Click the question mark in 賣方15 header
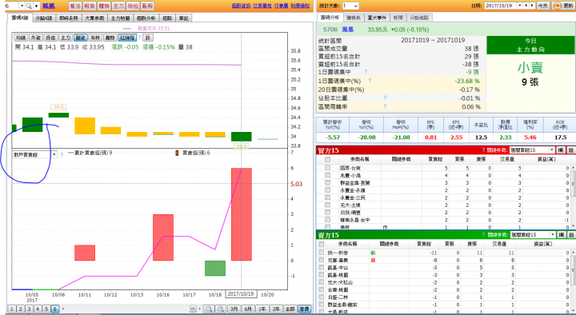Image resolution: width=576 pixels, height=315 pixels. 483,234
